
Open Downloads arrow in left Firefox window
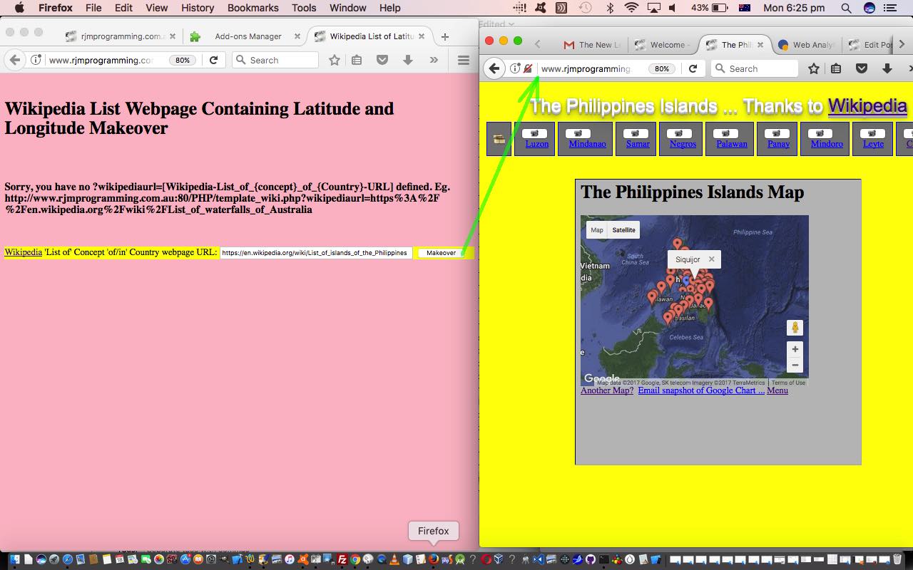point(408,60)
